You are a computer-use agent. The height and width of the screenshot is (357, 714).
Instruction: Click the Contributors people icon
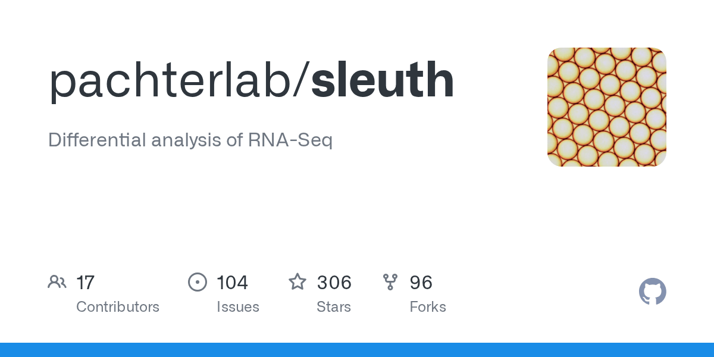(57, 282)
